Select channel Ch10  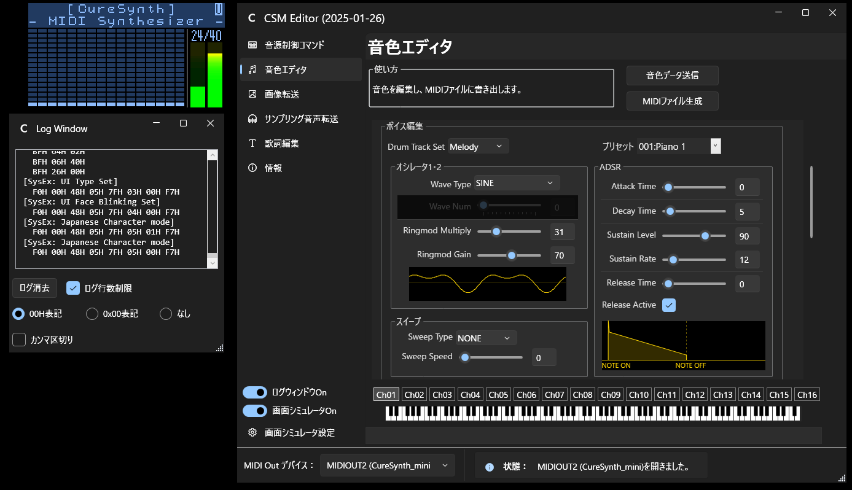pos(639,395)
